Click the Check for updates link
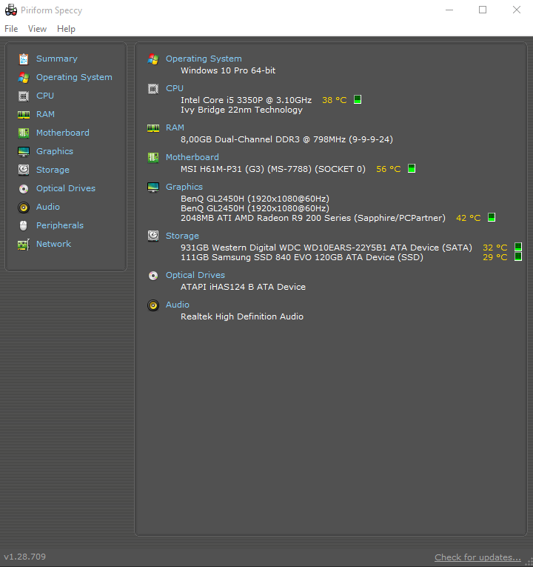 477,557
